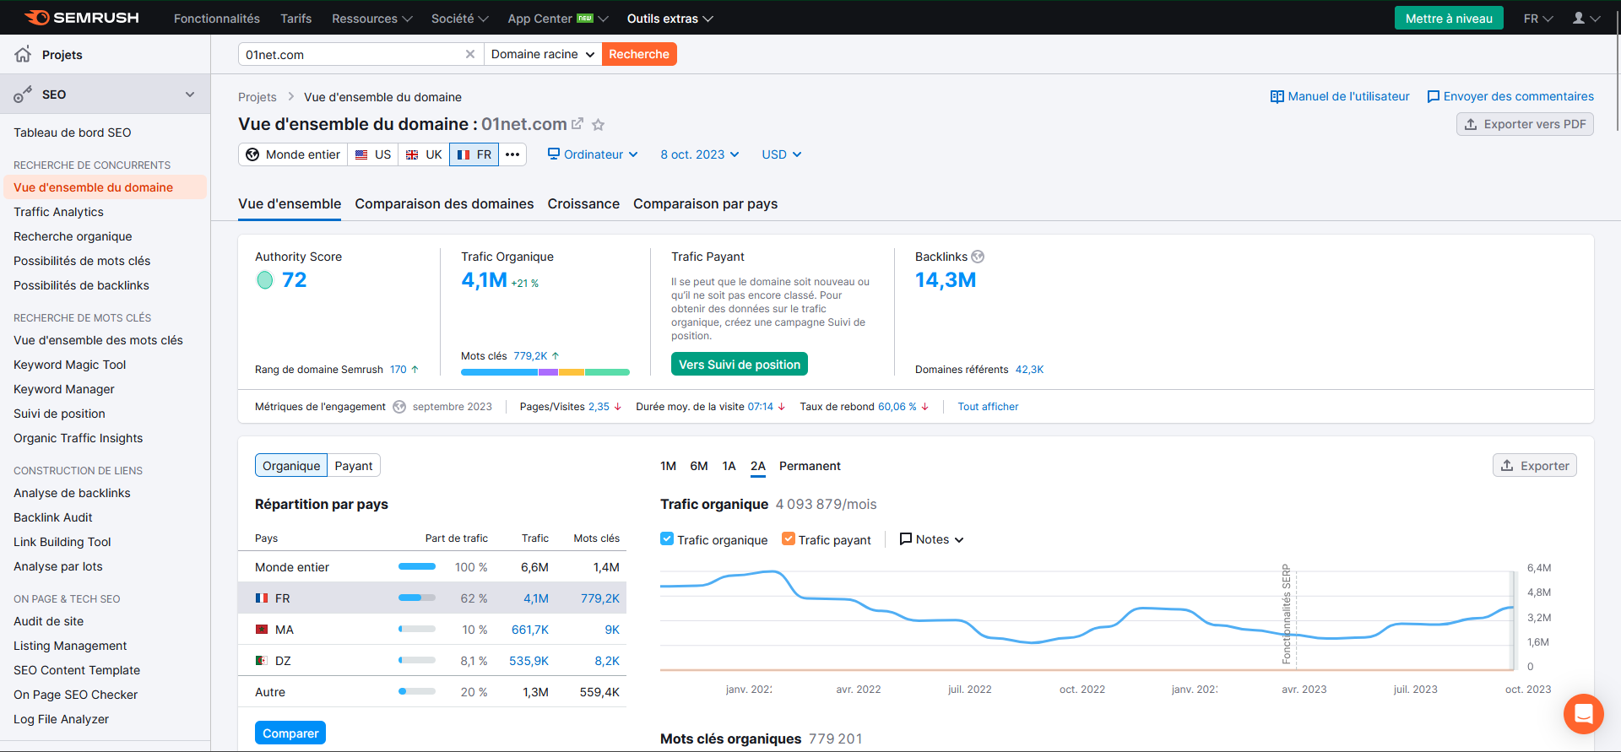The height and width of the screenshot is (752, 1621).
Task: Switch to Comparaison par pays tab
Action: pyautogui.click(x=706, y=203)
